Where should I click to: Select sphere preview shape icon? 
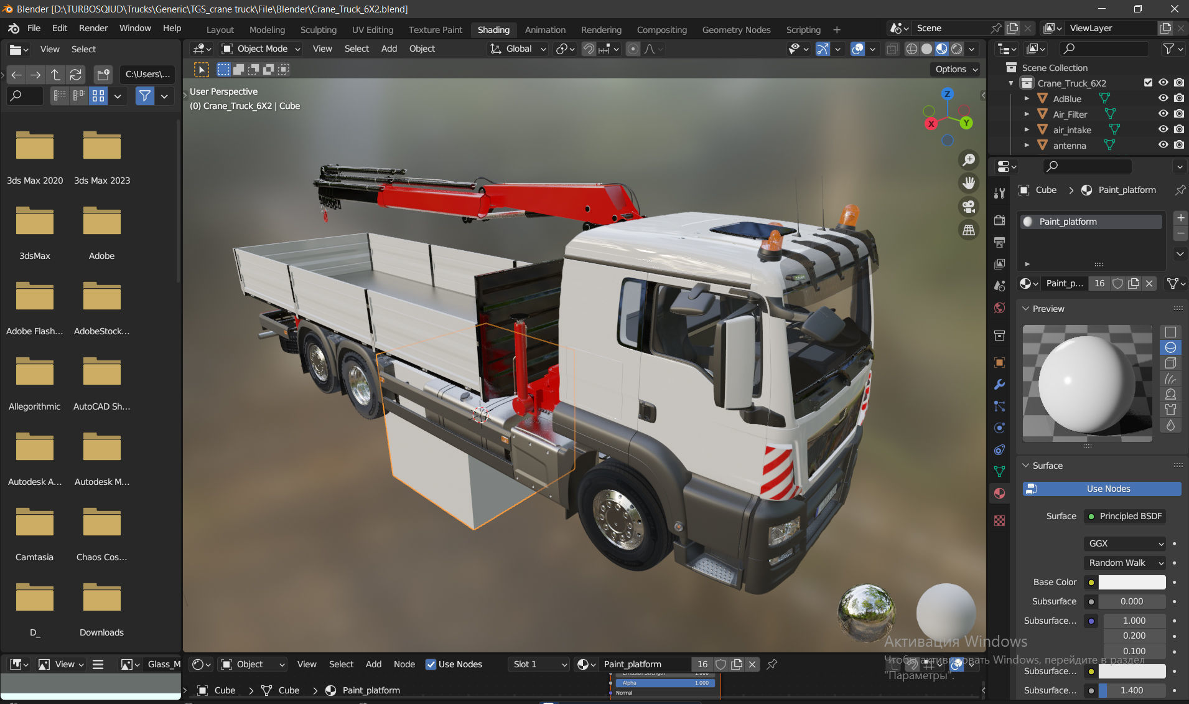[x=1170, y=347]
